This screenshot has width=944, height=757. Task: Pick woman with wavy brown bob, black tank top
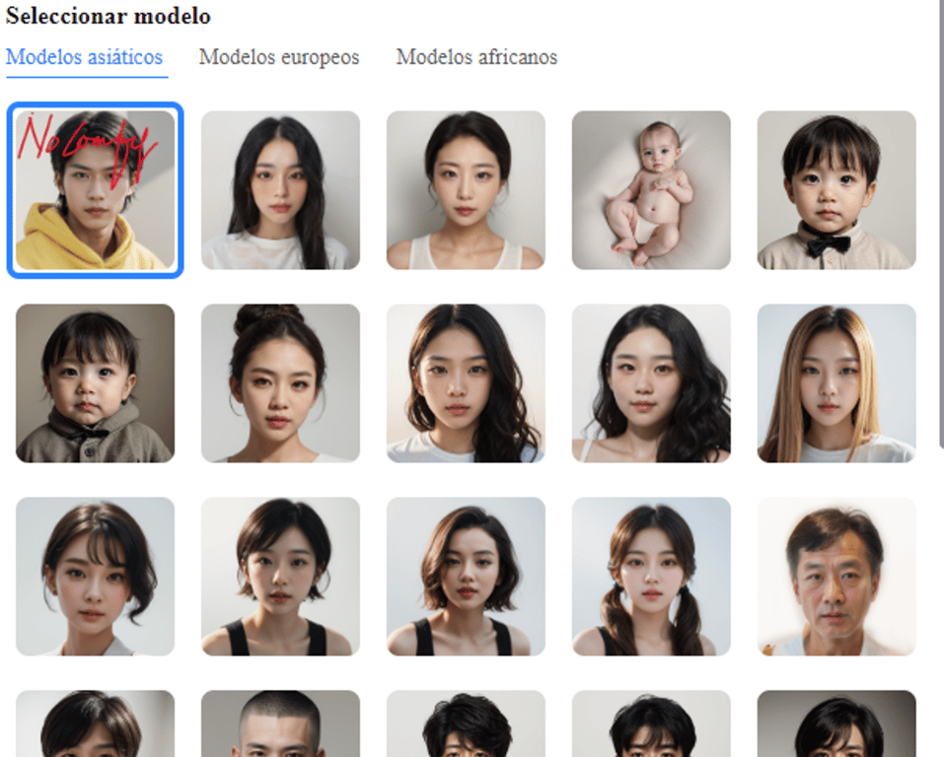[466, 577]
